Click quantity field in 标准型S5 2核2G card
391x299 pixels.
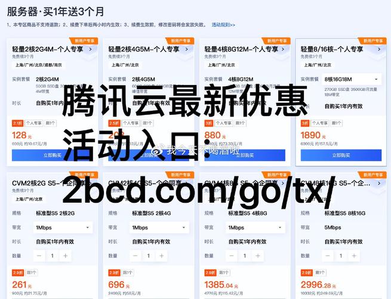(53, 256)
